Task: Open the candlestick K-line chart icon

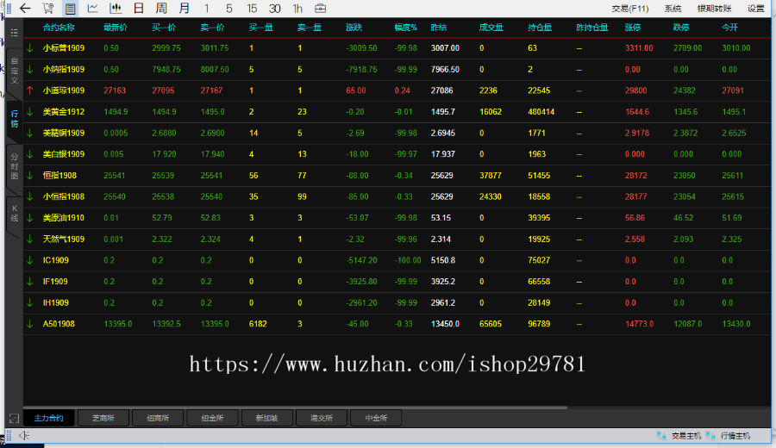Action: tap(116, 8)
